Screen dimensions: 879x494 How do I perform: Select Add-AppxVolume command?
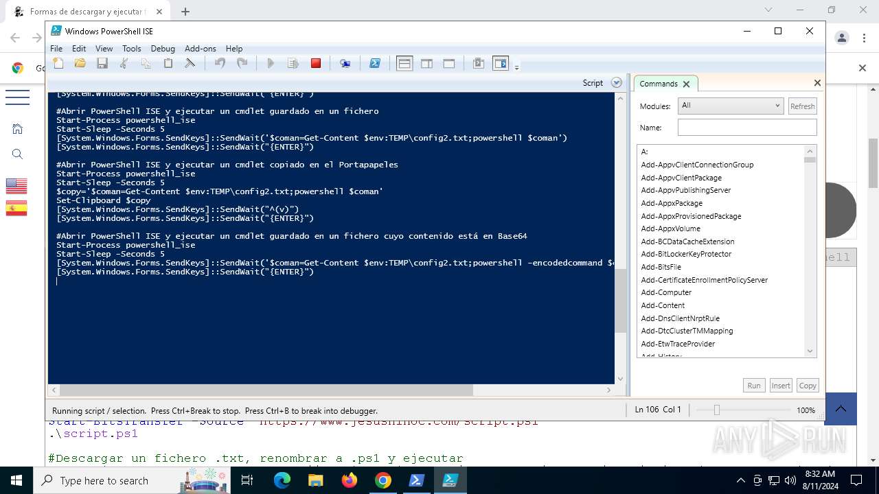(x=670, y=228)
